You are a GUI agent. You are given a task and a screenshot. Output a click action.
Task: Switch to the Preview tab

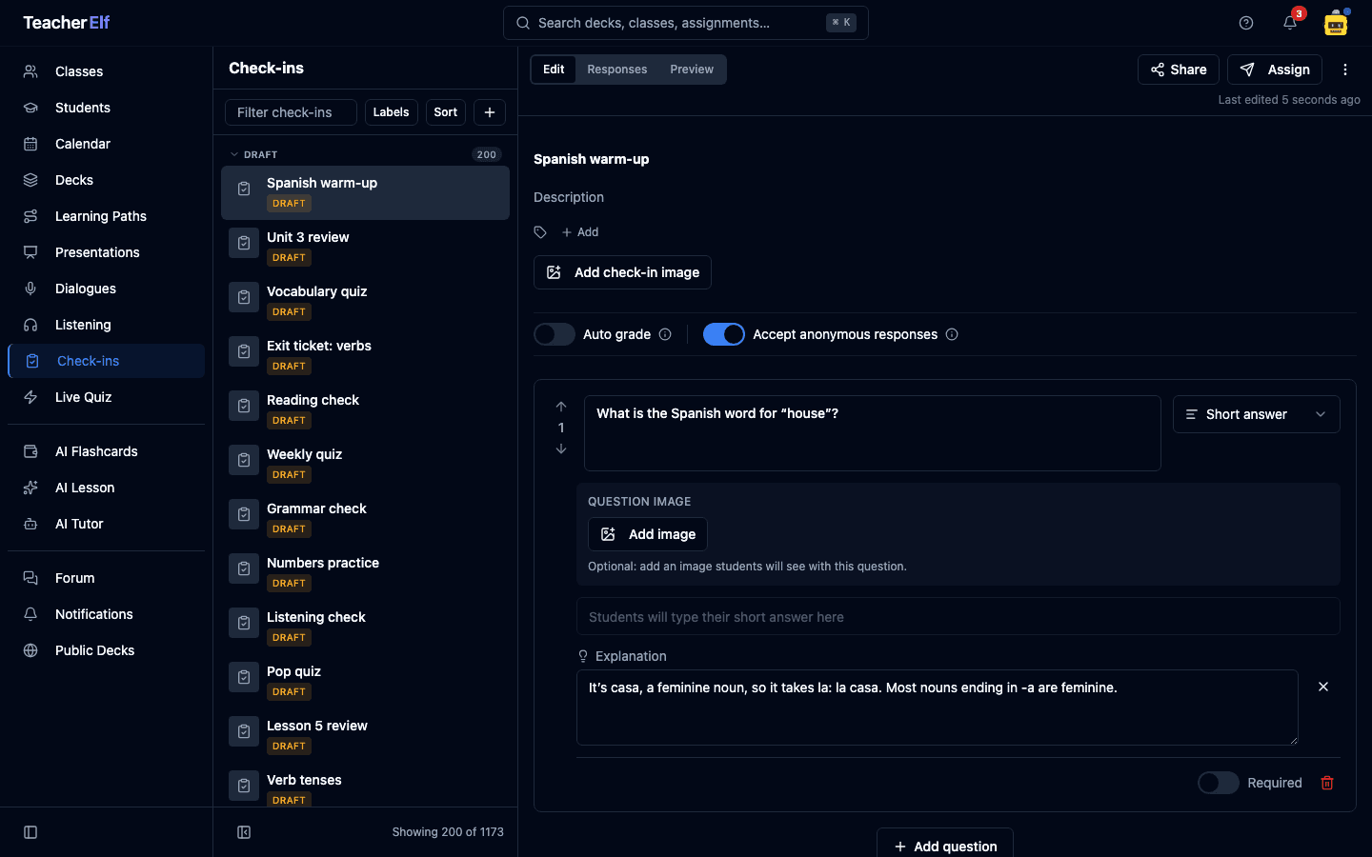coord(692,70)
